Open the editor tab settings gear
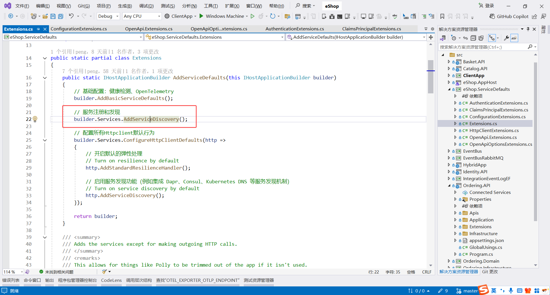 coord(433,29)
